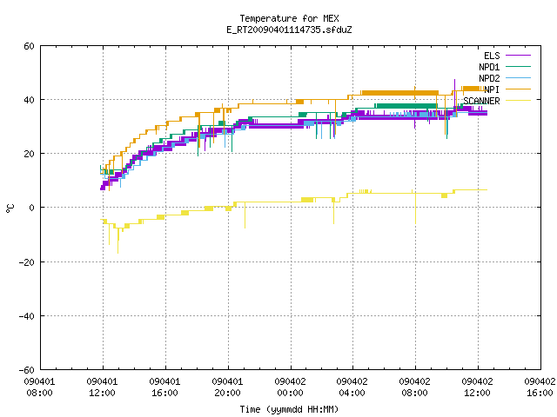557x417 pixels.
Task: Click the x-axis label '090401 16:00'
Action: [x=164, y=387]
